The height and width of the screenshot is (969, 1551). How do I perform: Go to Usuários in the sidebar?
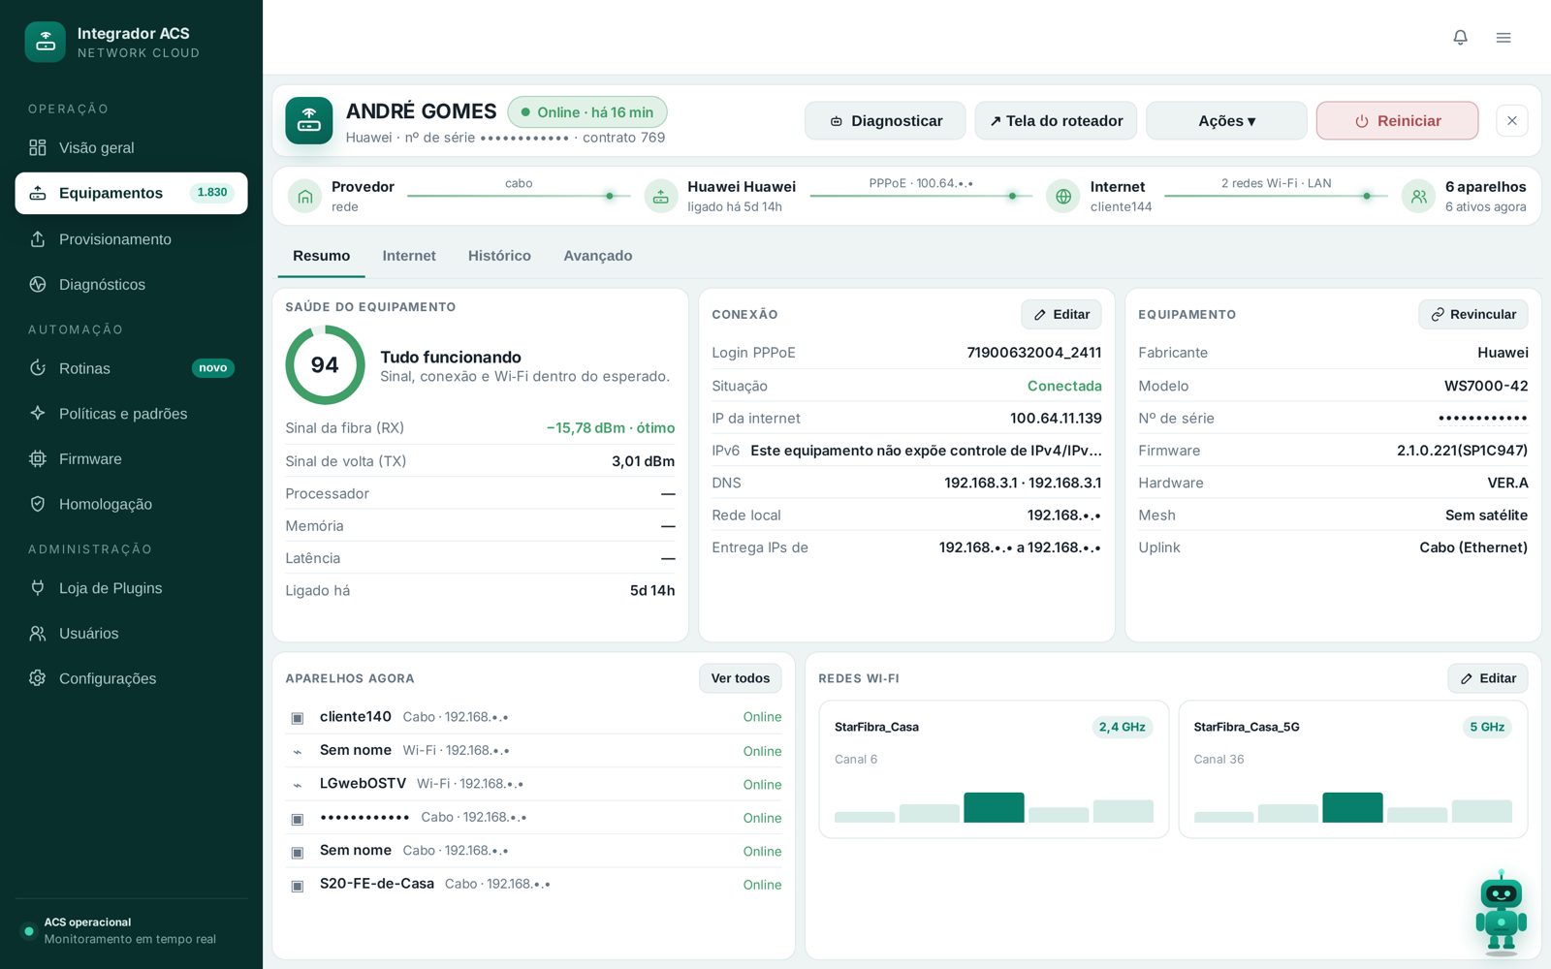point(131,633)
